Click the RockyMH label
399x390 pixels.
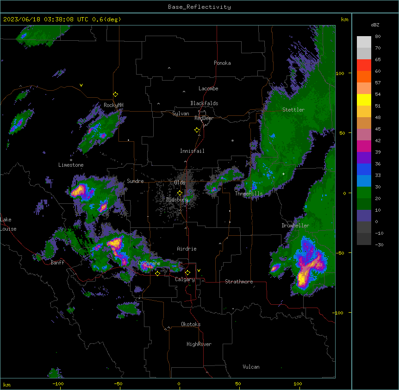coord(113,105)
